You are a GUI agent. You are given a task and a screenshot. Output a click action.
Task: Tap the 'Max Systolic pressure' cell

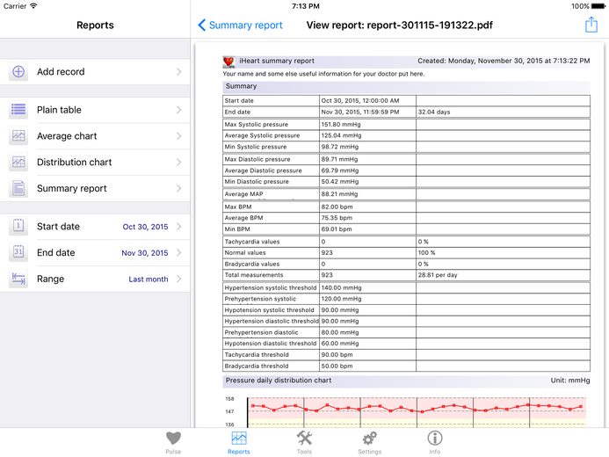(271, 124)
